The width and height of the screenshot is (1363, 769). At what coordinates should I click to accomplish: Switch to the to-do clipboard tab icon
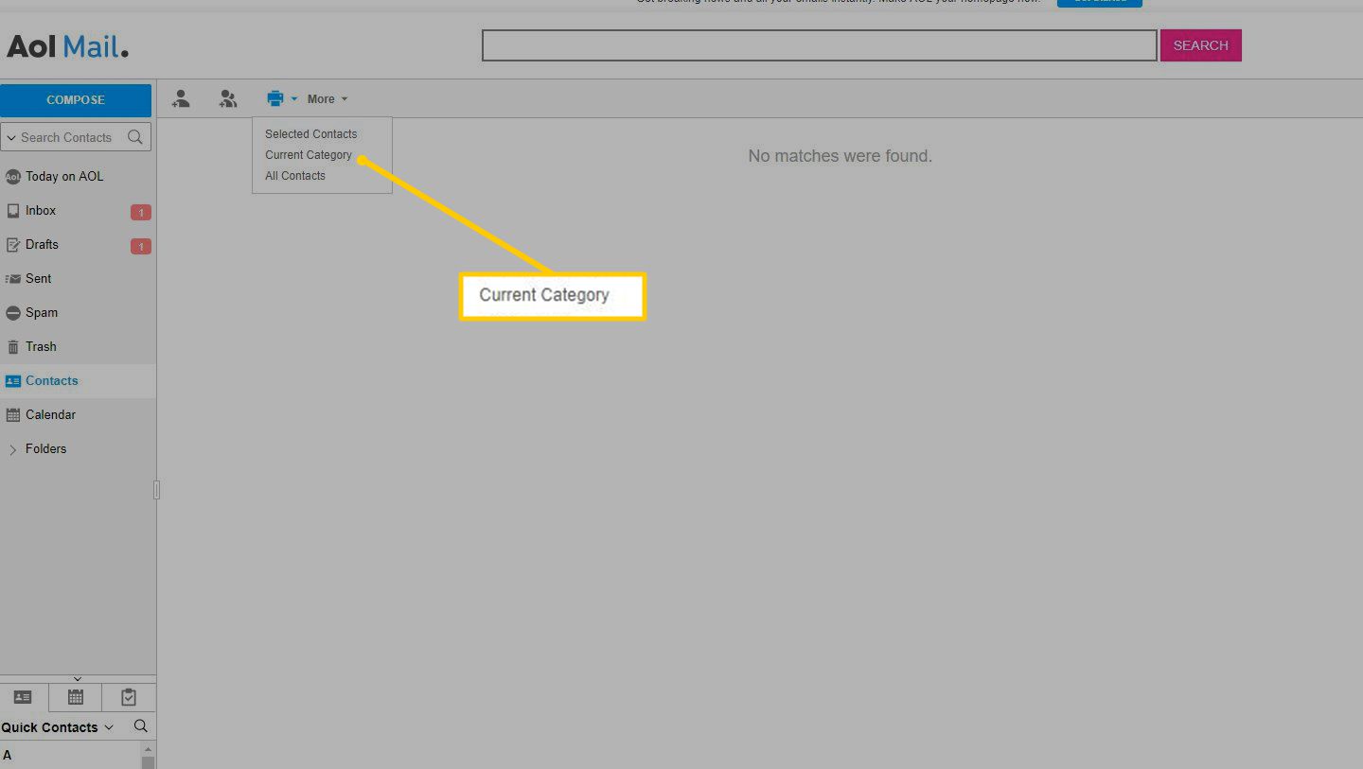[x=129, y=698]
